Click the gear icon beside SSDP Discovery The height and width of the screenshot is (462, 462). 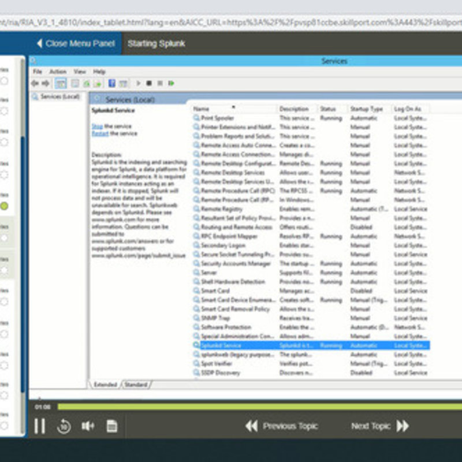tap(196, 372)
